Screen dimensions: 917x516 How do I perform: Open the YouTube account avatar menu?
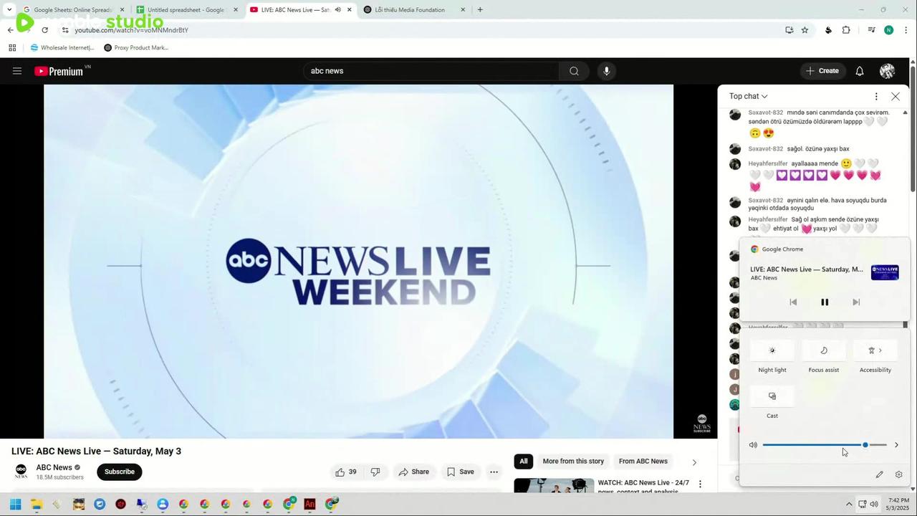887,71
